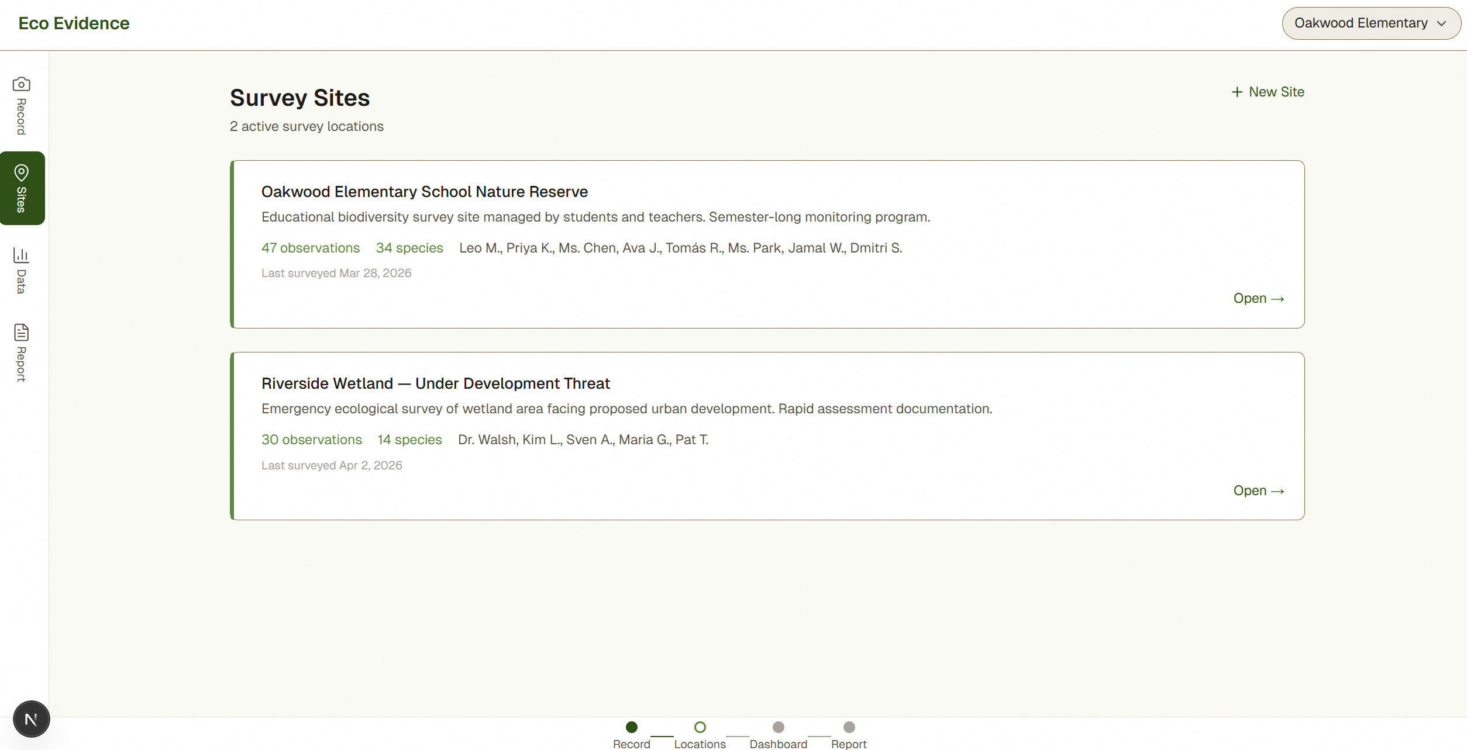Click the Eco Evidence logo title
The width and height of the screenshot is (1467, 750).
pyautogui.click(x=74, y=23)
